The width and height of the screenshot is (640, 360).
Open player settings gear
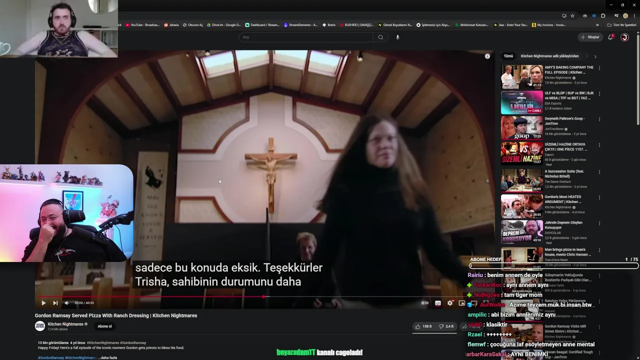(x=450, y=303)
